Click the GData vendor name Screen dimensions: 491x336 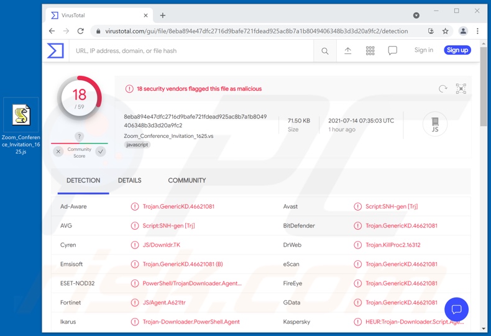pos(291,302)
